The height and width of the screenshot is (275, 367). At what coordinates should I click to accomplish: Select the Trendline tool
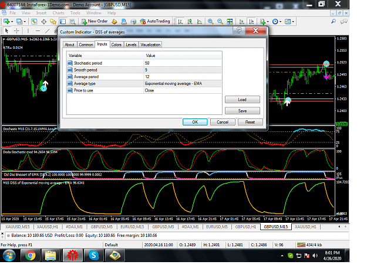(48, 30)
